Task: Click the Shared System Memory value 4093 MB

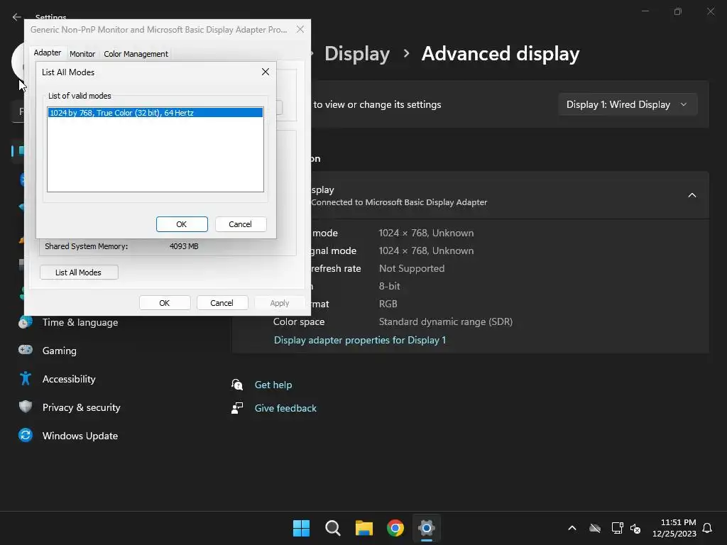Action: tap(184, 246)
